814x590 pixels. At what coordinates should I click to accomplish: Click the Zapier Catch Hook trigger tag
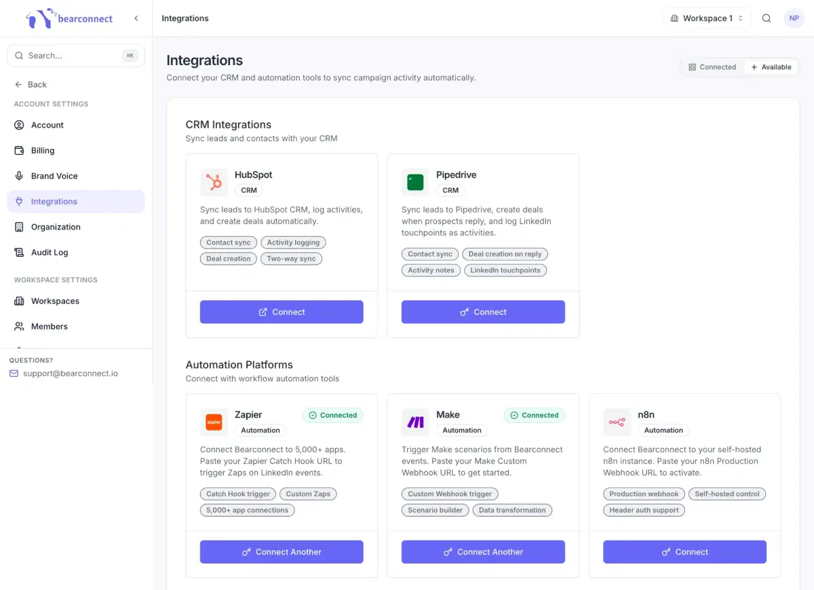coord(238,494)
